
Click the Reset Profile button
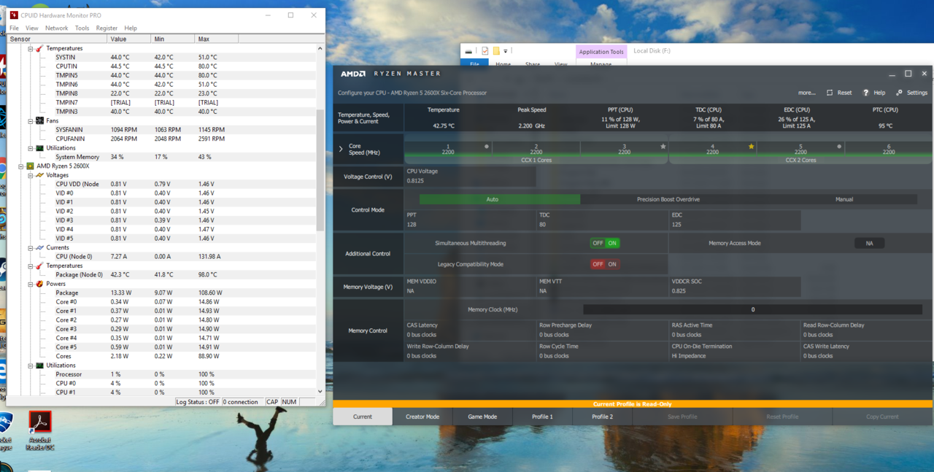(782, 417)
